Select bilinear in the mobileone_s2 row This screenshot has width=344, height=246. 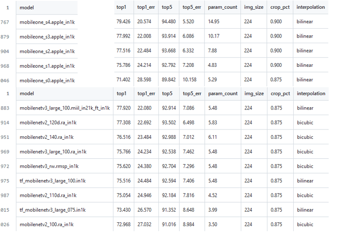305,51
